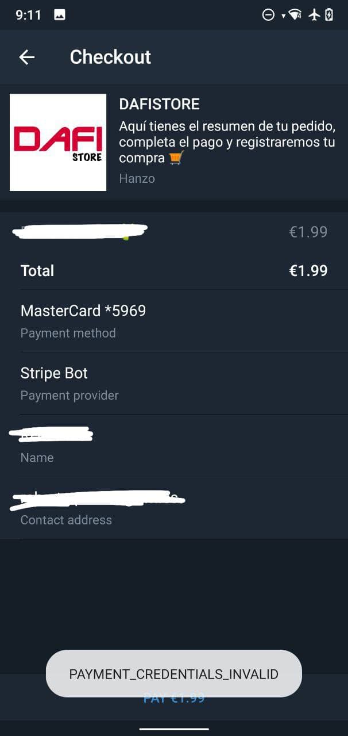This screenshot has height=736, width=348.
Task: Edit the Name field row
Action: (174, 445)
